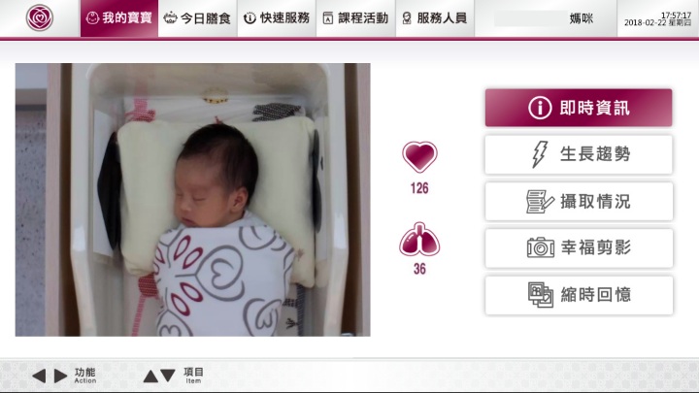The width and height of the screenshot is (699, 393).
Task: Click the date and time display
Action: 657,19
